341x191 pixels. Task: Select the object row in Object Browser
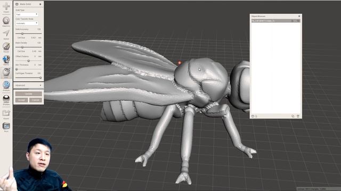pos(276,21)
